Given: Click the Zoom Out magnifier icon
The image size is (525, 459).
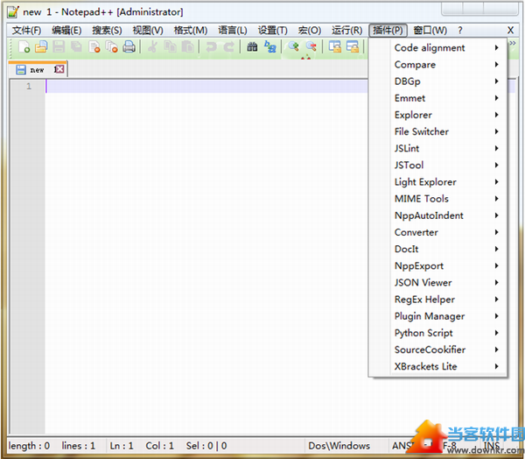Looking at the screenshot, I should (x=311, y=47).
